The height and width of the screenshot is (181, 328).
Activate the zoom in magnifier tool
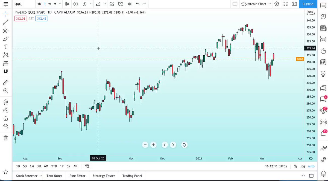6,90
